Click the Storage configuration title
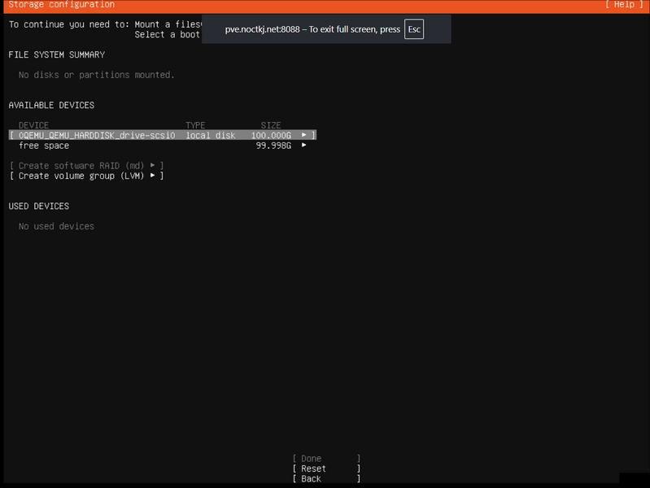This screenshot has width=650, height=488. click(61, 5)
